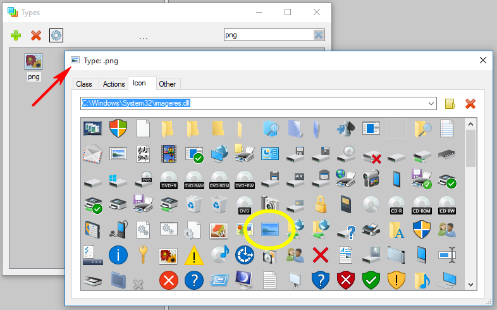Remove icon with red X button
Image resolution: width=497 pixels, height=310 pixels.
[x=470, y=104]
